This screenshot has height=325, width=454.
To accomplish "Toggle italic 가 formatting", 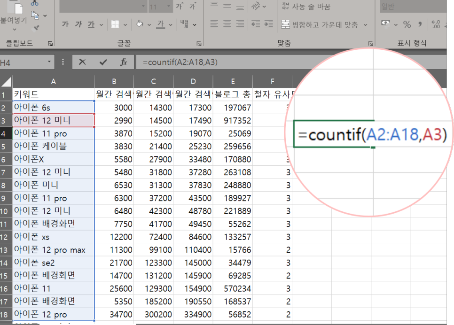I will [x=78, y=24].
